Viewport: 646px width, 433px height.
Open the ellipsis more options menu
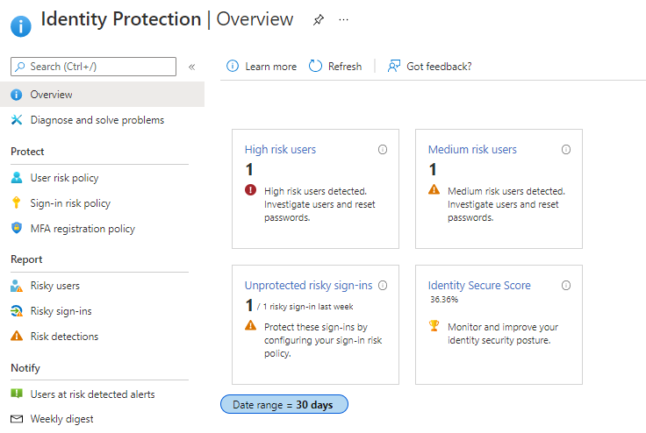click(x=343, y=20)
